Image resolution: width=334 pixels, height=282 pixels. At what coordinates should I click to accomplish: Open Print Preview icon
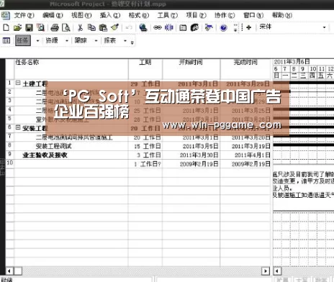pyautogui.click(x=66, y=27)
